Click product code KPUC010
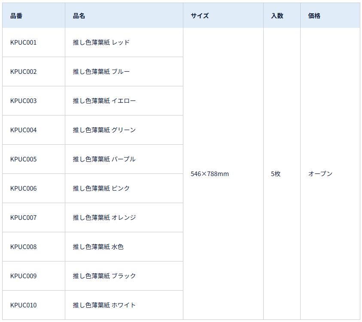Screen dimensions: 362x322 coord(24,305)
